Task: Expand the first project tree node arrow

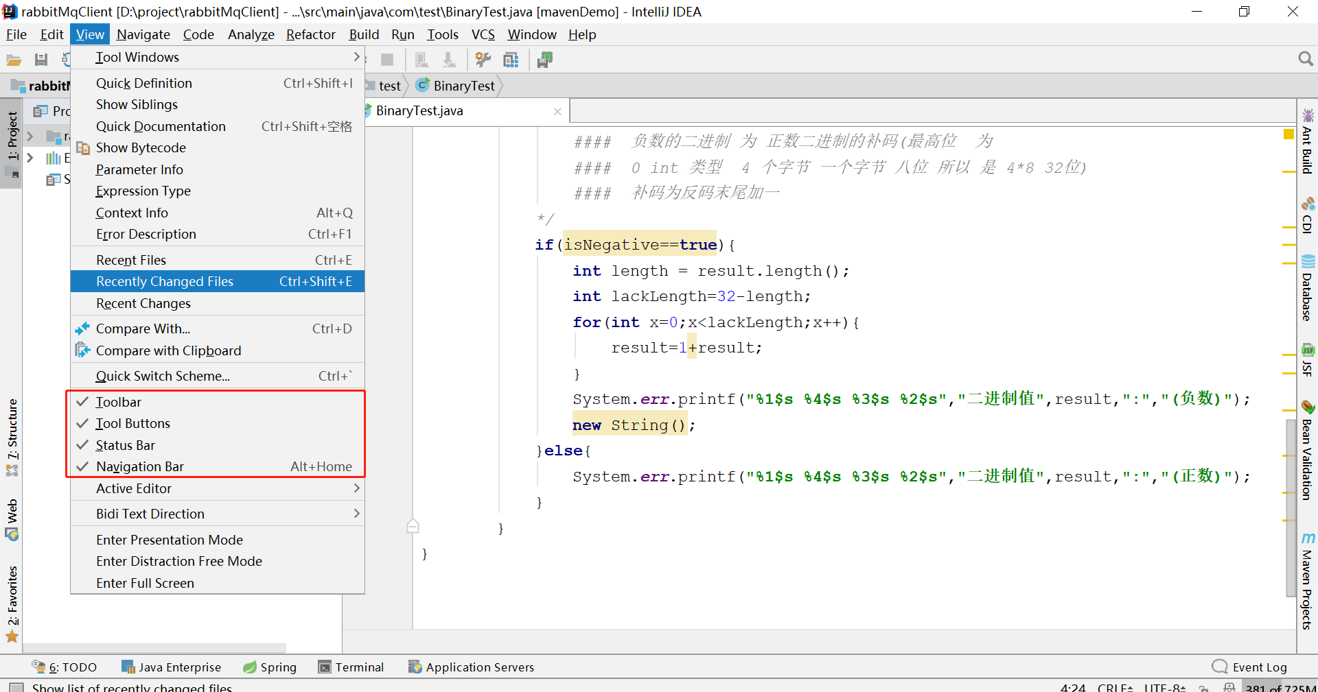Action: (x=30, y=136)
